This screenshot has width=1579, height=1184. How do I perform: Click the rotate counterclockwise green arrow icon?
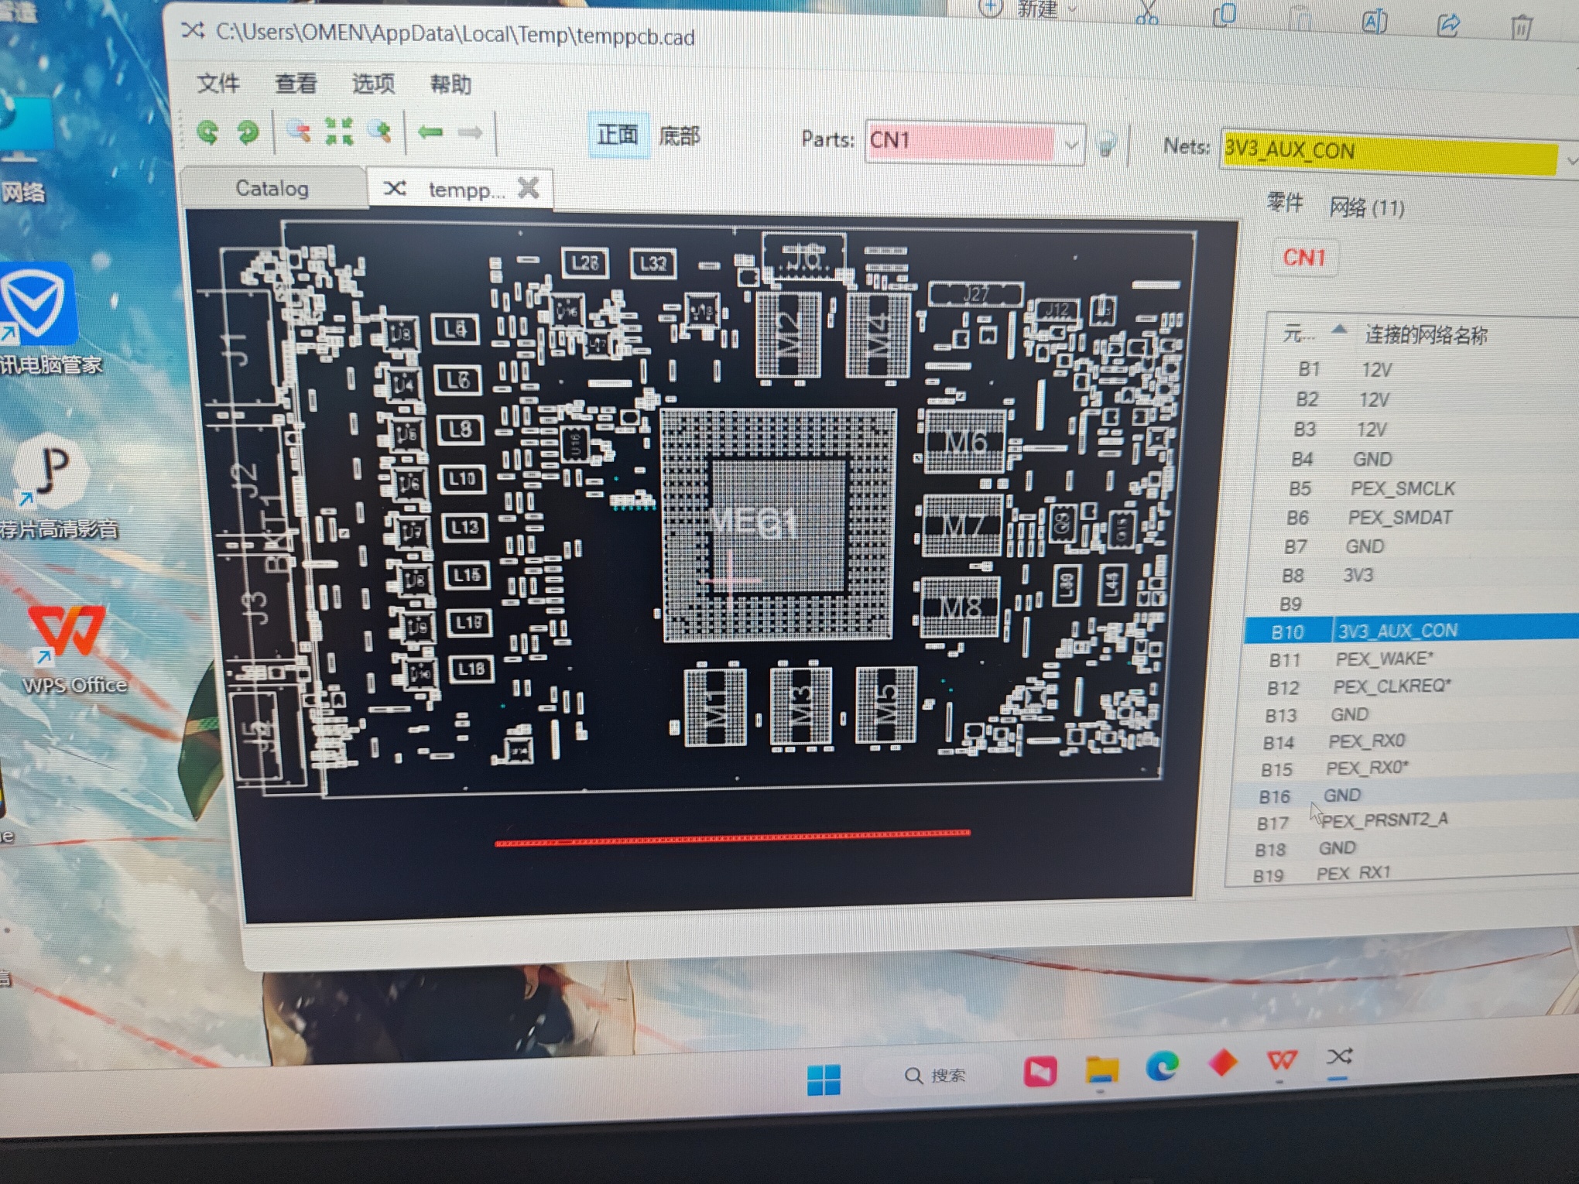point(207,132)
